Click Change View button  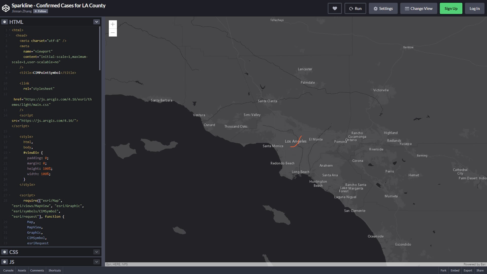point(419,8)
